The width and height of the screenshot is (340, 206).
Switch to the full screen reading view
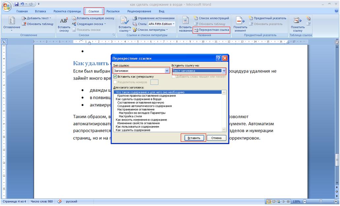(x=274, y=201)
